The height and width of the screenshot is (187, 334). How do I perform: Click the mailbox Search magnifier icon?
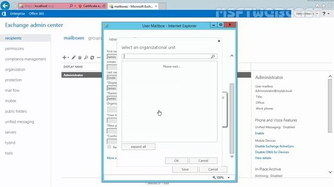click(86, 58)
